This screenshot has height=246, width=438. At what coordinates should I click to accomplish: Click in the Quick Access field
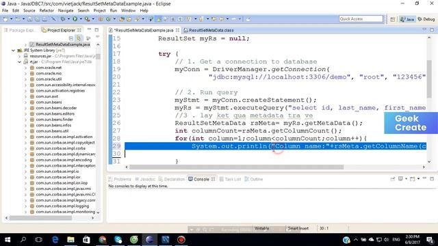(361, 18)
